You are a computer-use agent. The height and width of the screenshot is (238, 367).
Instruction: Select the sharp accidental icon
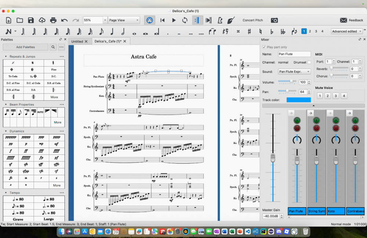(249, 31)
